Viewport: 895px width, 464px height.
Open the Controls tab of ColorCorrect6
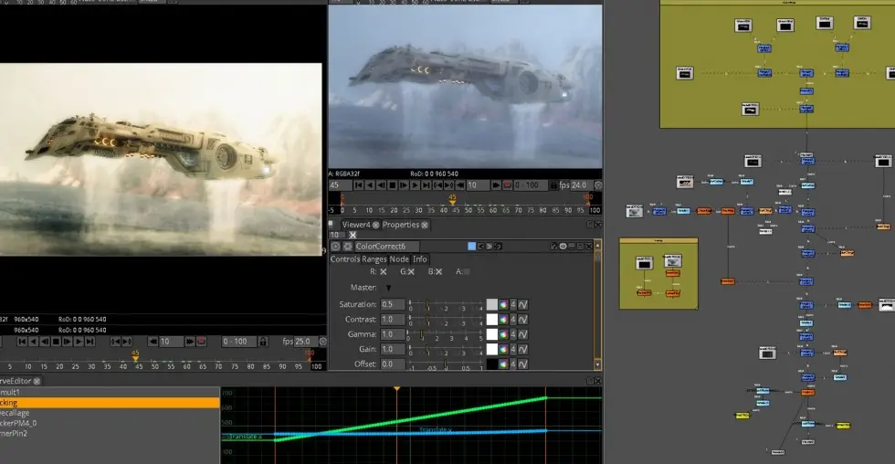click(345, 259)
